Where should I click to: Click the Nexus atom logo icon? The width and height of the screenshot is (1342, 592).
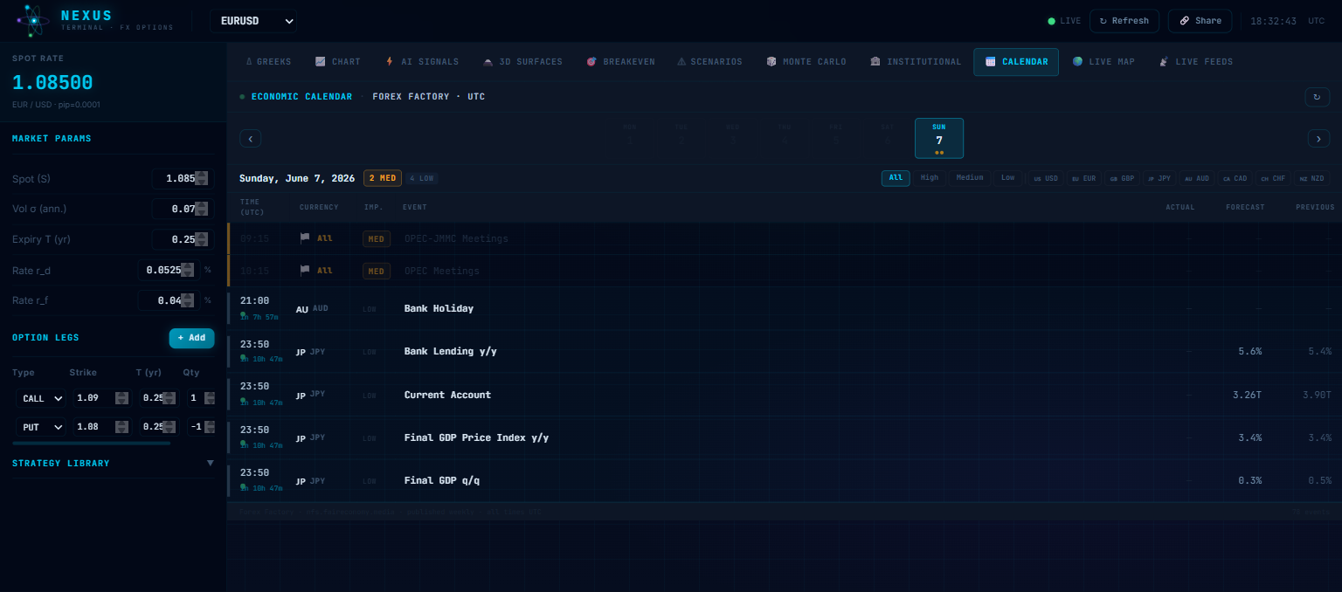(x=33, y=20)
